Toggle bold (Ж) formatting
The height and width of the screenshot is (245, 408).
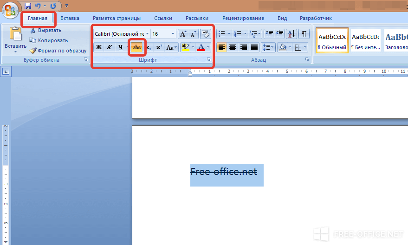(x=99, y=47)
